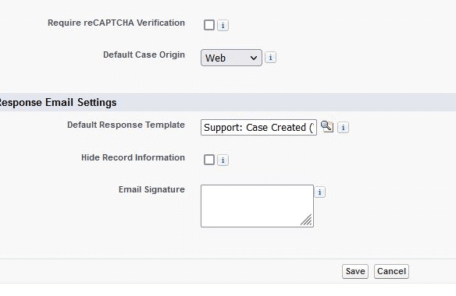The width and height of the screenshot is (456, 296).
Task: Click info icon next to Email Signature box
Action: click(320, 192)
